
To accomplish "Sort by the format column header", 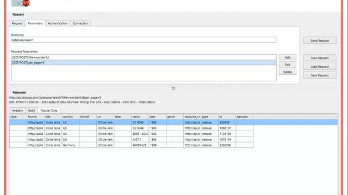I will [88, 116].
